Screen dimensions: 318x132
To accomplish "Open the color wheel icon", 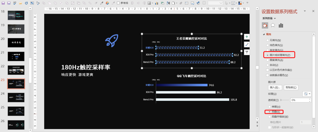I will (107, 3).
